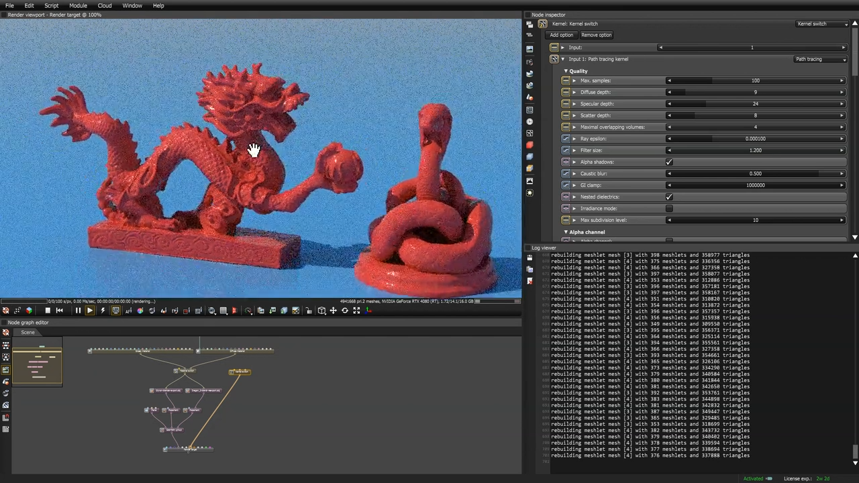Open the Path tracing kernel type dropdown
Image resolution: width=859 pixels, height=483 pixels.
point(820,59)
